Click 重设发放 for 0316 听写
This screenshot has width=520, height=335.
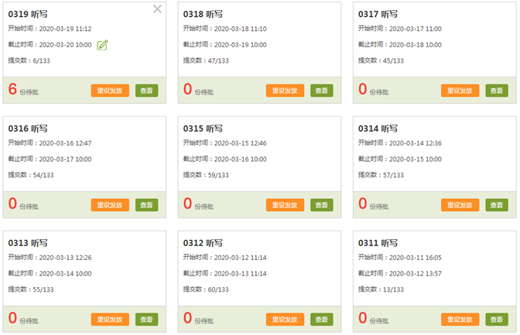[110, 205]
